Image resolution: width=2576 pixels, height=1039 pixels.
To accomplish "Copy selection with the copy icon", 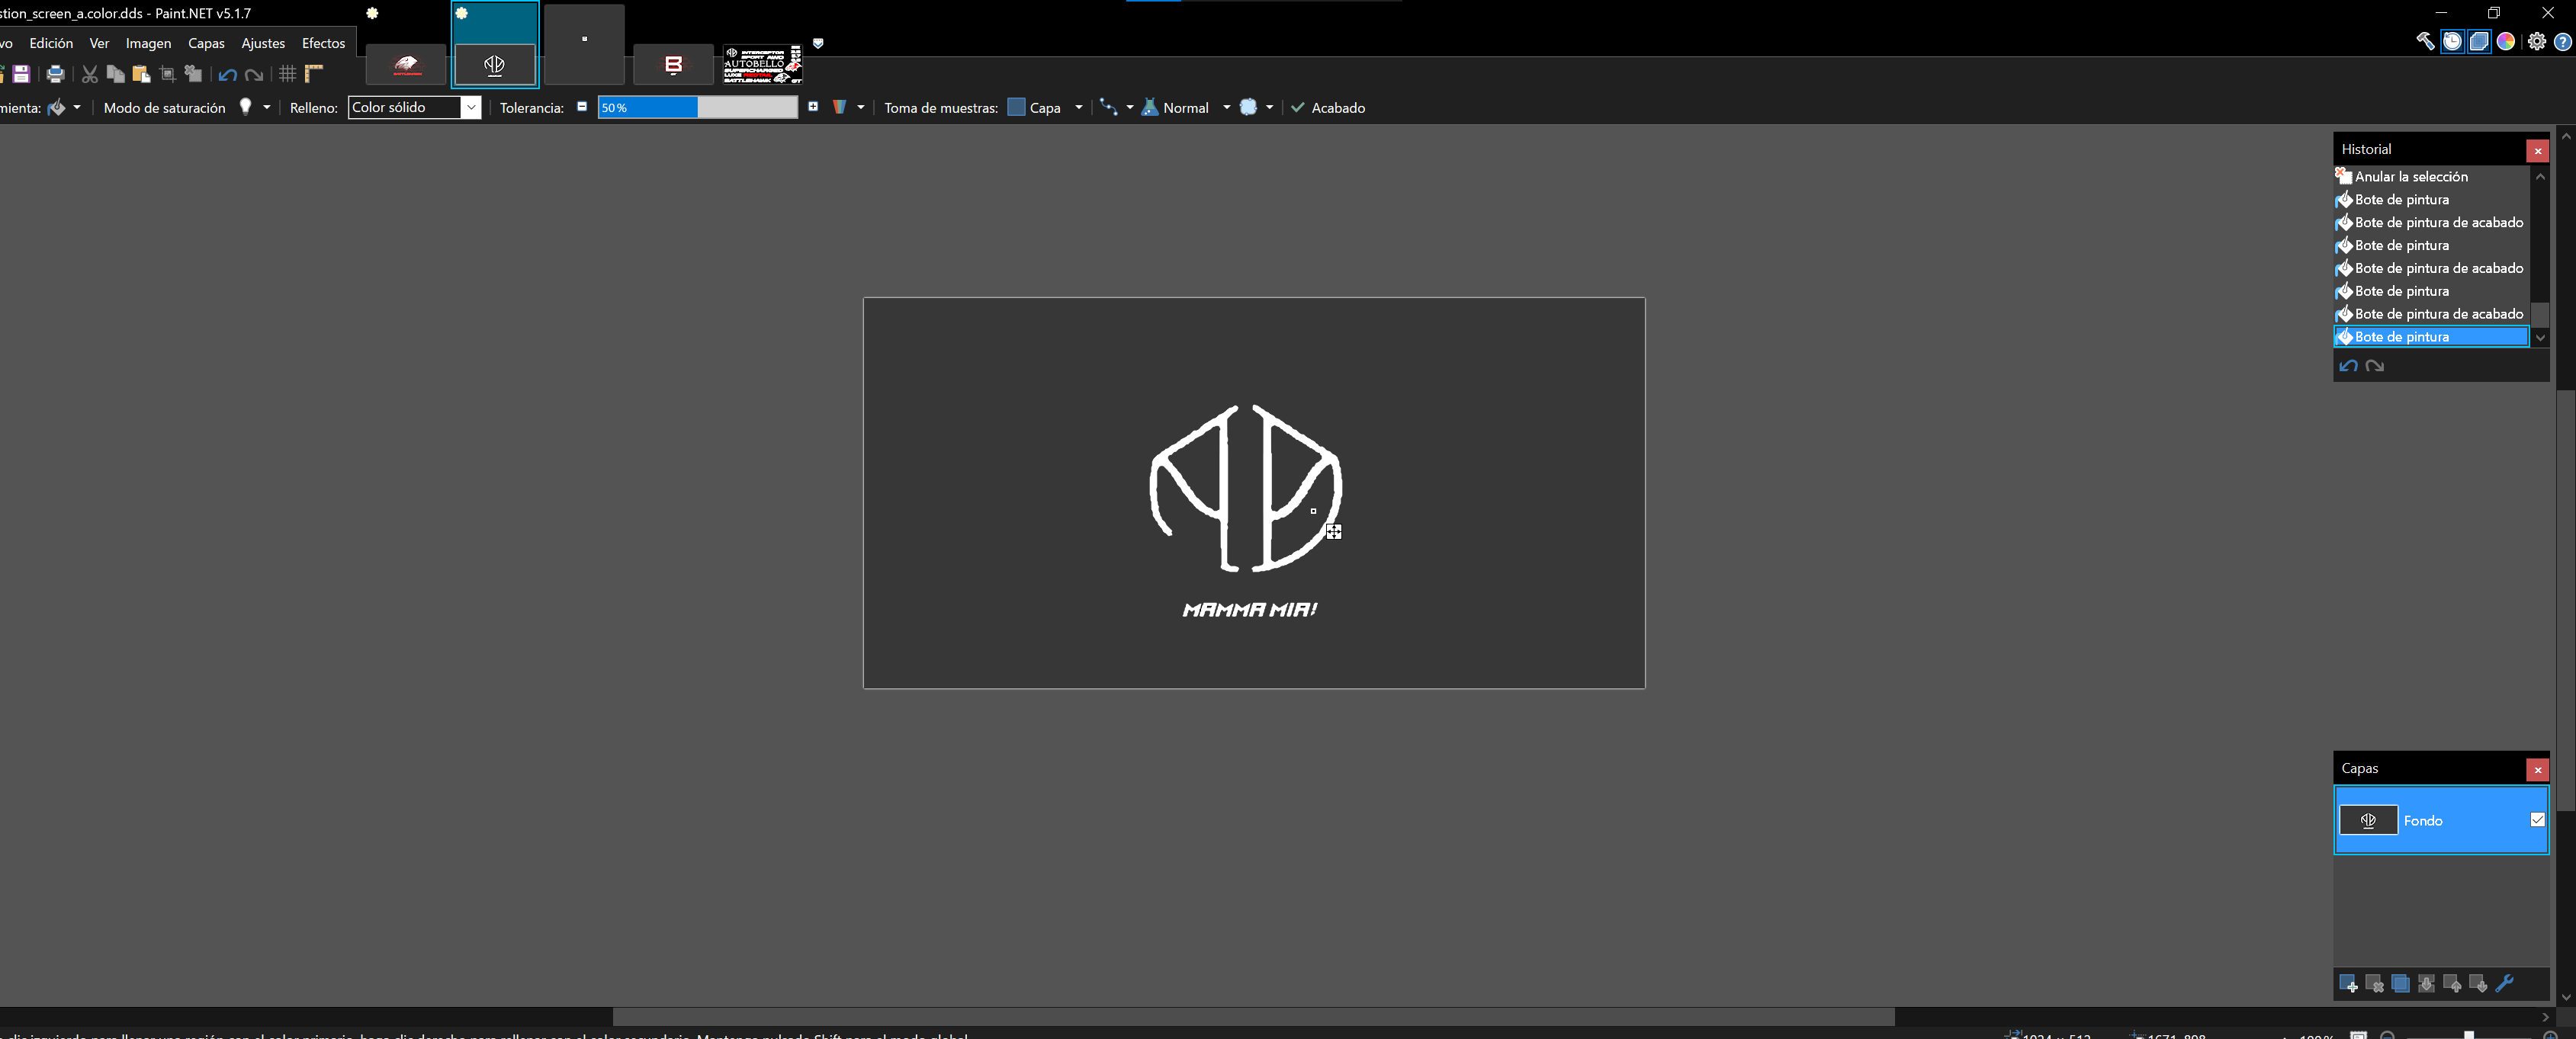I will click(x=116, y=74).
